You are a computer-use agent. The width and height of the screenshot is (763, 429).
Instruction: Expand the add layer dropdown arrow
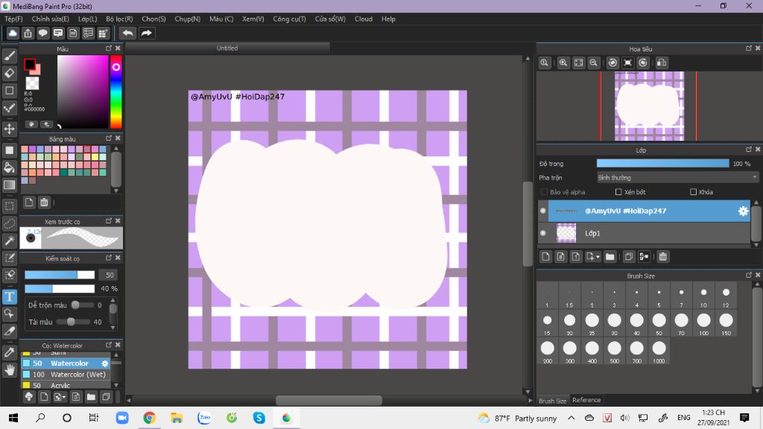597,257
